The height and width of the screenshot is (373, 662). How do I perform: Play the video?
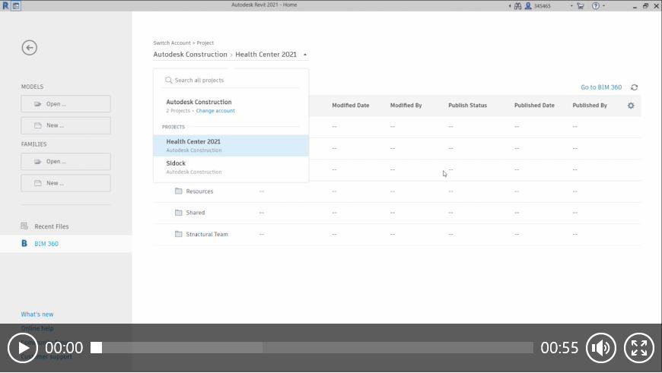tap(23, 348)
